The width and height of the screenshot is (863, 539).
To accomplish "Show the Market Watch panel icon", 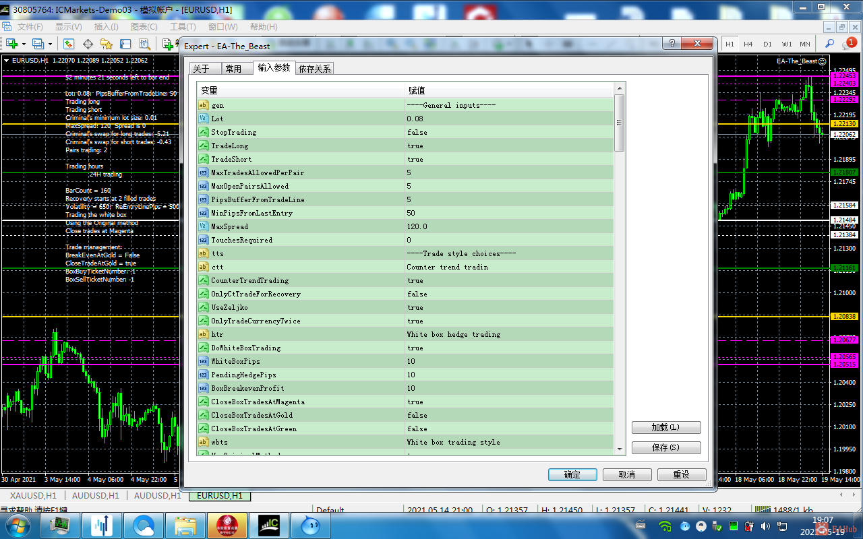I will pos(69,44).
